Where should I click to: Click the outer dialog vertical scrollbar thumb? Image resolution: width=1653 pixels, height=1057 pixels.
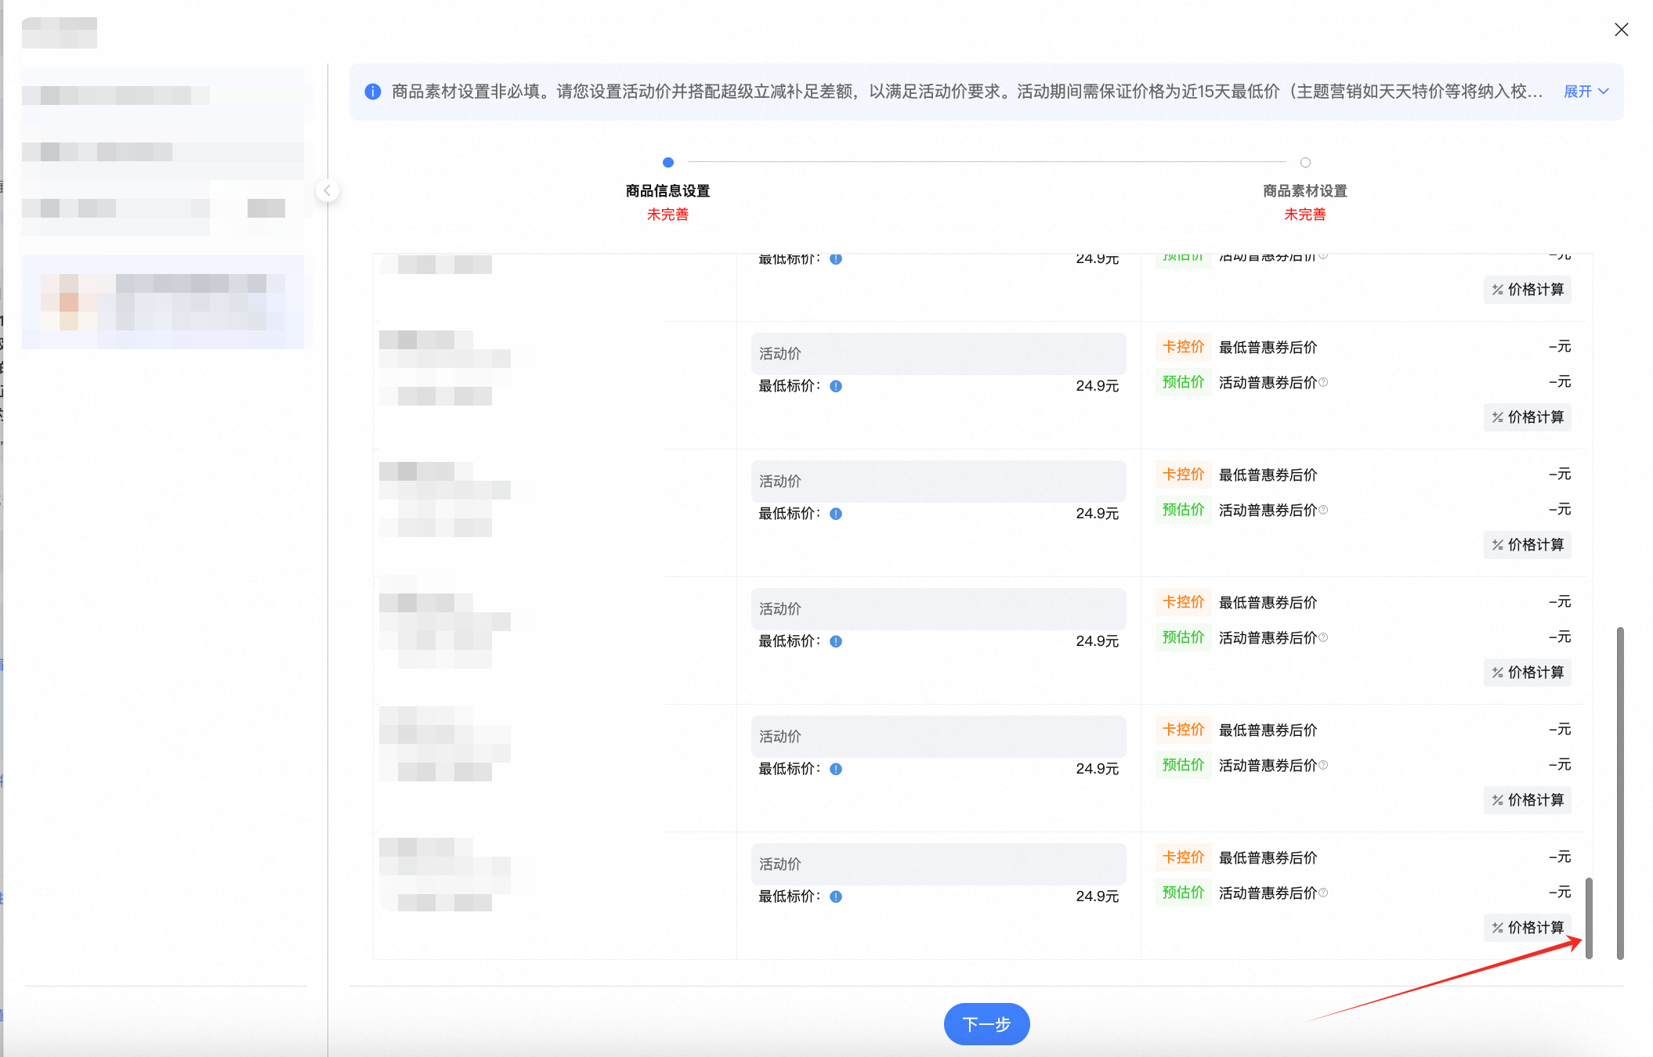(x=1620, y=792)
